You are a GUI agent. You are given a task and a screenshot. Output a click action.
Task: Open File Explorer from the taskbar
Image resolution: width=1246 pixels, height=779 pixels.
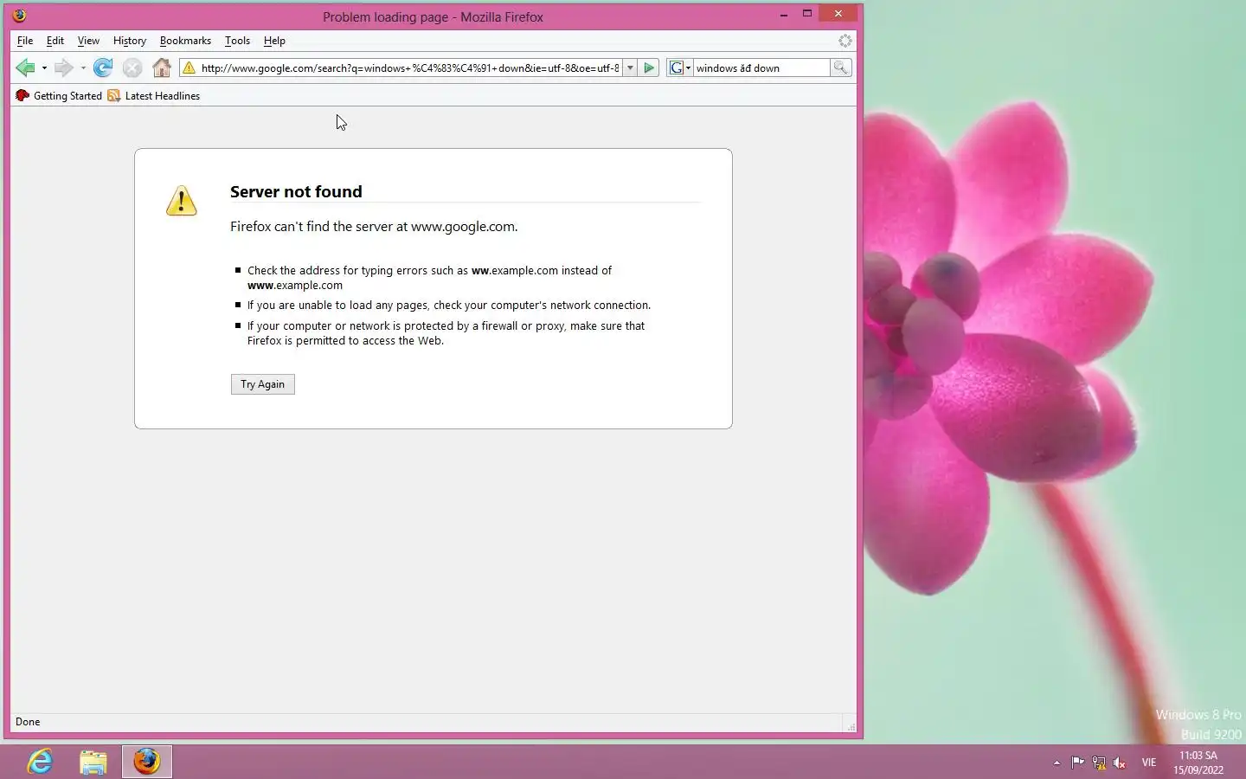(x=93, y=762)
